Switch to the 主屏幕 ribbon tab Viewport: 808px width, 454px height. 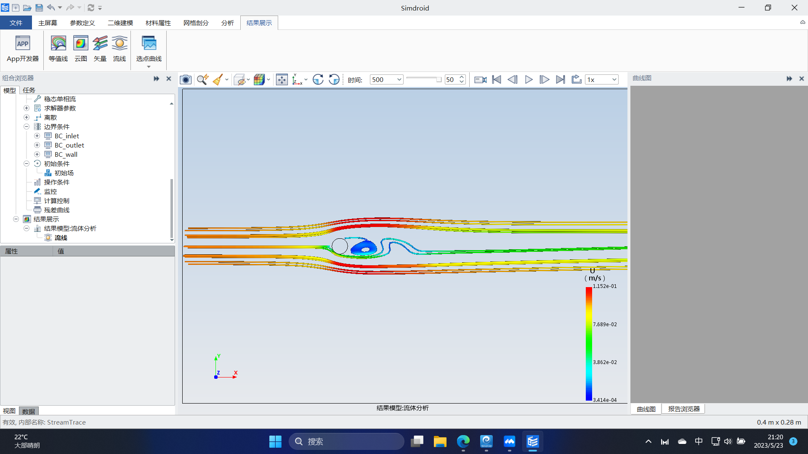[x=48, y=23]
